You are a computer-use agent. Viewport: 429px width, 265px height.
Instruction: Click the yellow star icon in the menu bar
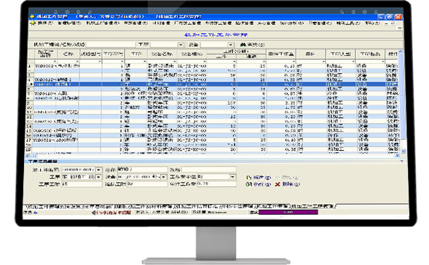[33, 23]
